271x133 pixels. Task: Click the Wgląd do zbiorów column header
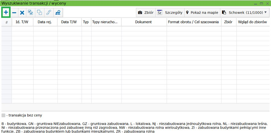pos(253,22)
